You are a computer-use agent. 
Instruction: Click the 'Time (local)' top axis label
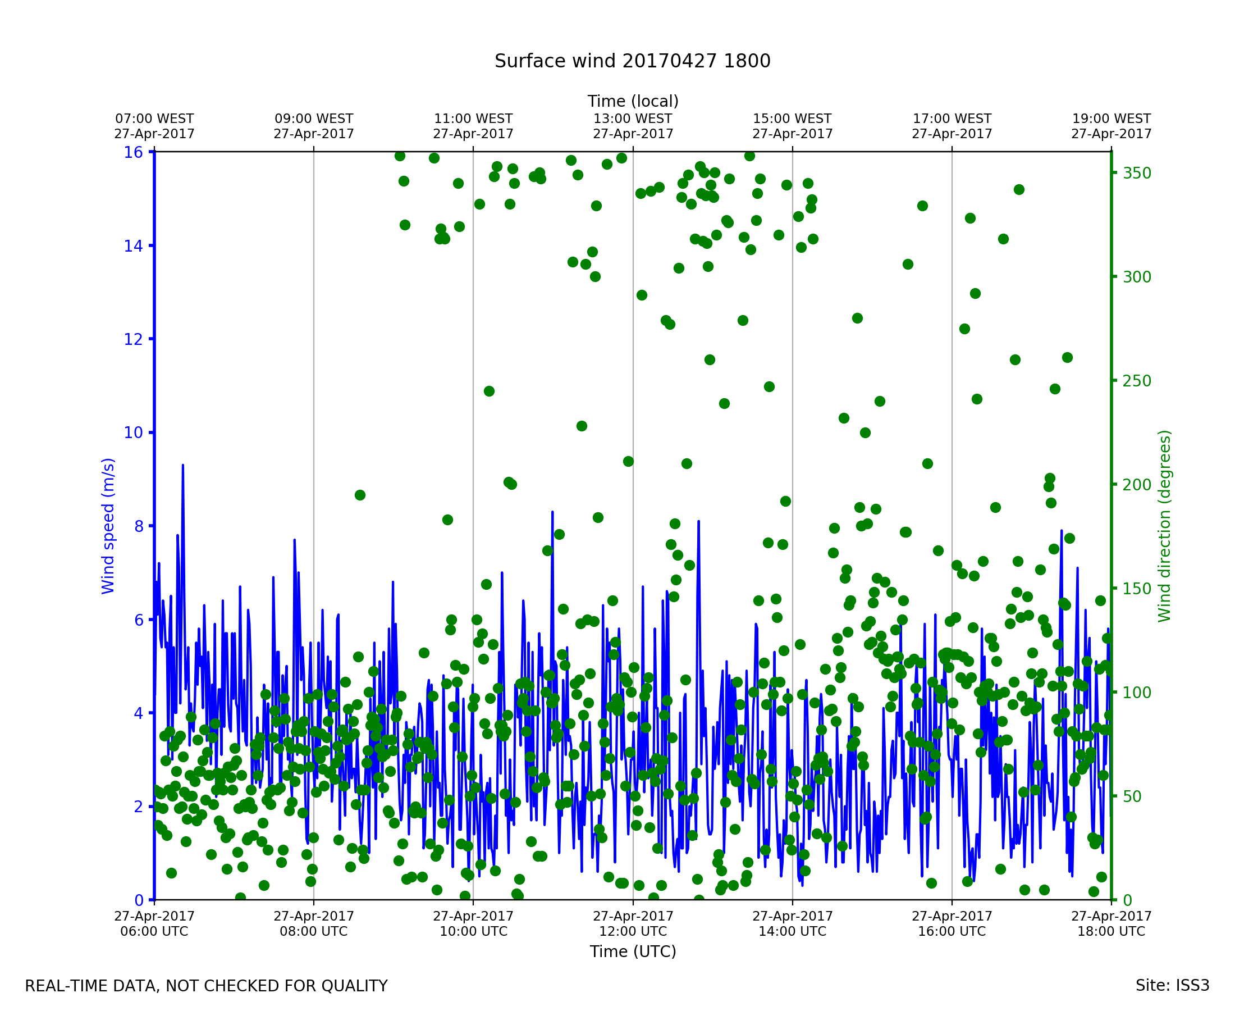click(633, 101)
